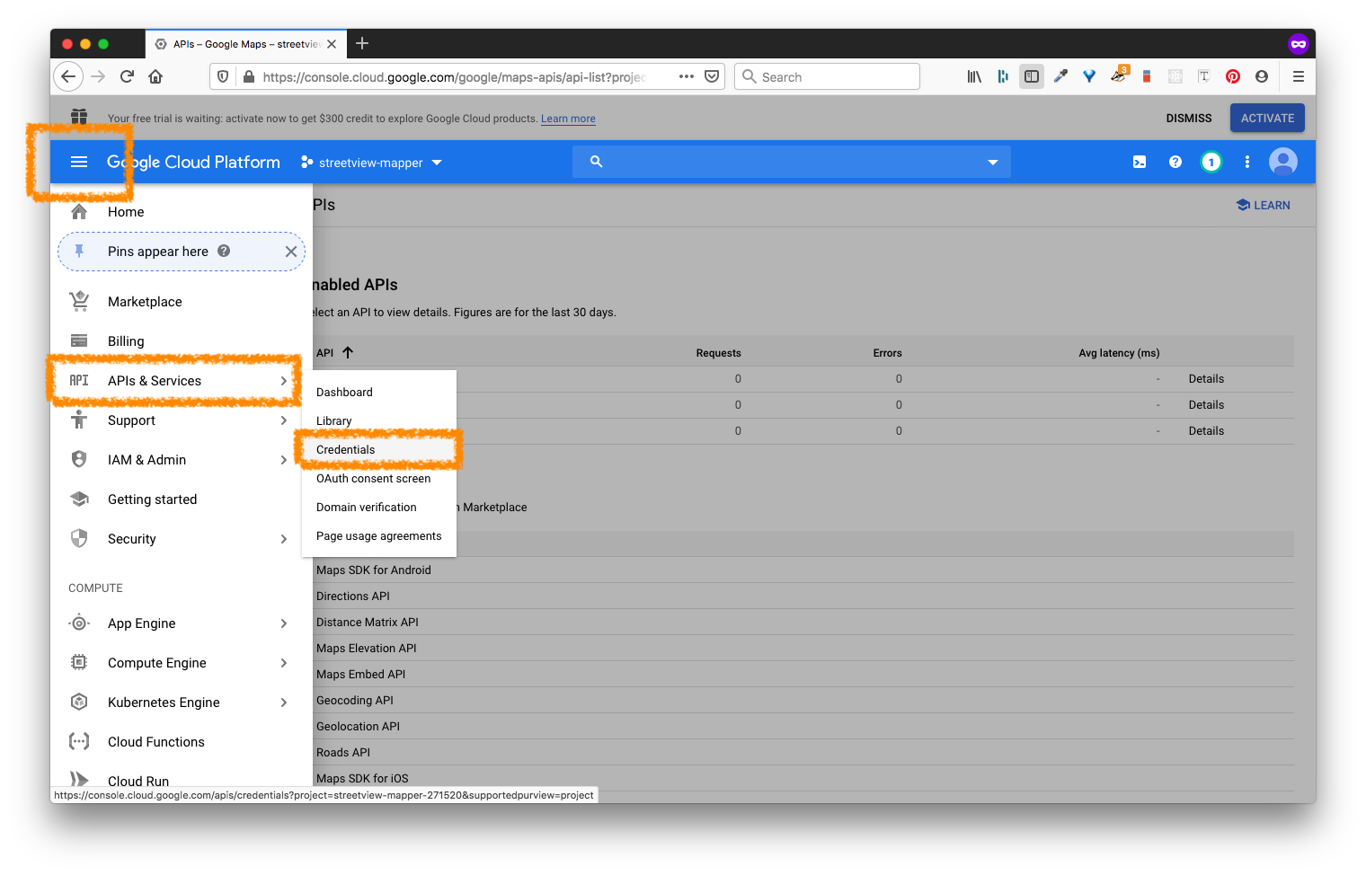
Task: Toggle the browser sidebar view icon
Action: 1031,76
